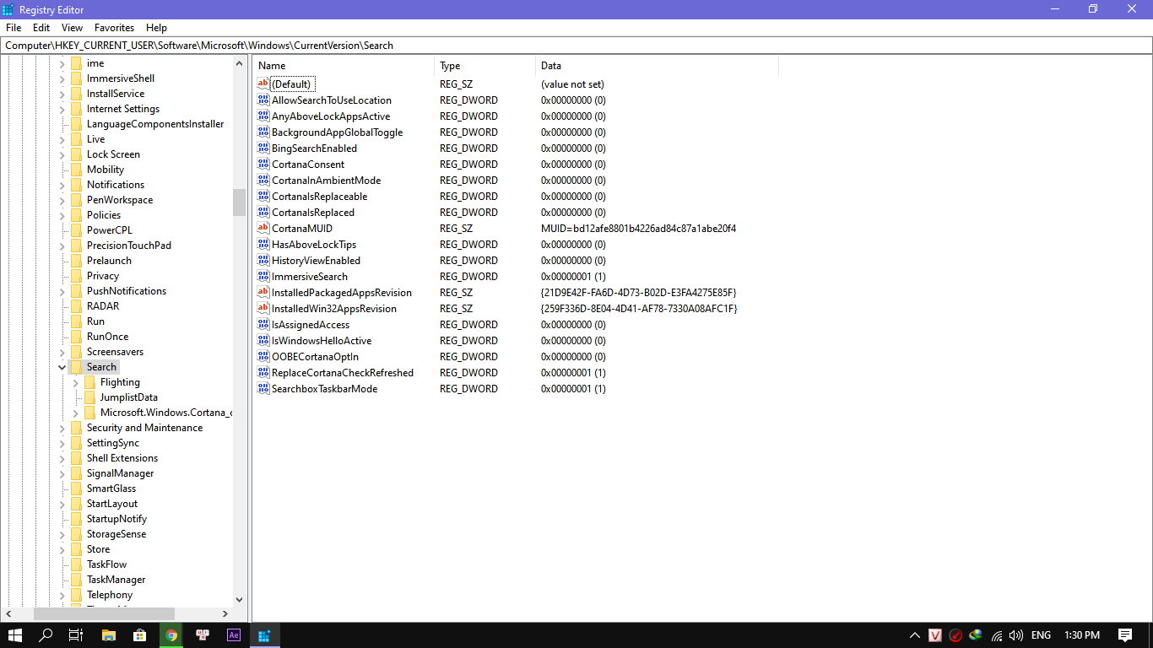Click the IsWindowsHelloActive DWORD icon

[263, 341]
